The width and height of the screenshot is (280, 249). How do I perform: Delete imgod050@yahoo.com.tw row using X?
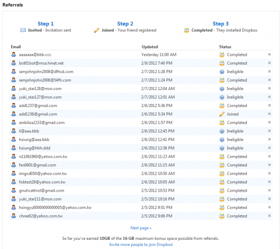pyautogui.click(x=269, y=173)
